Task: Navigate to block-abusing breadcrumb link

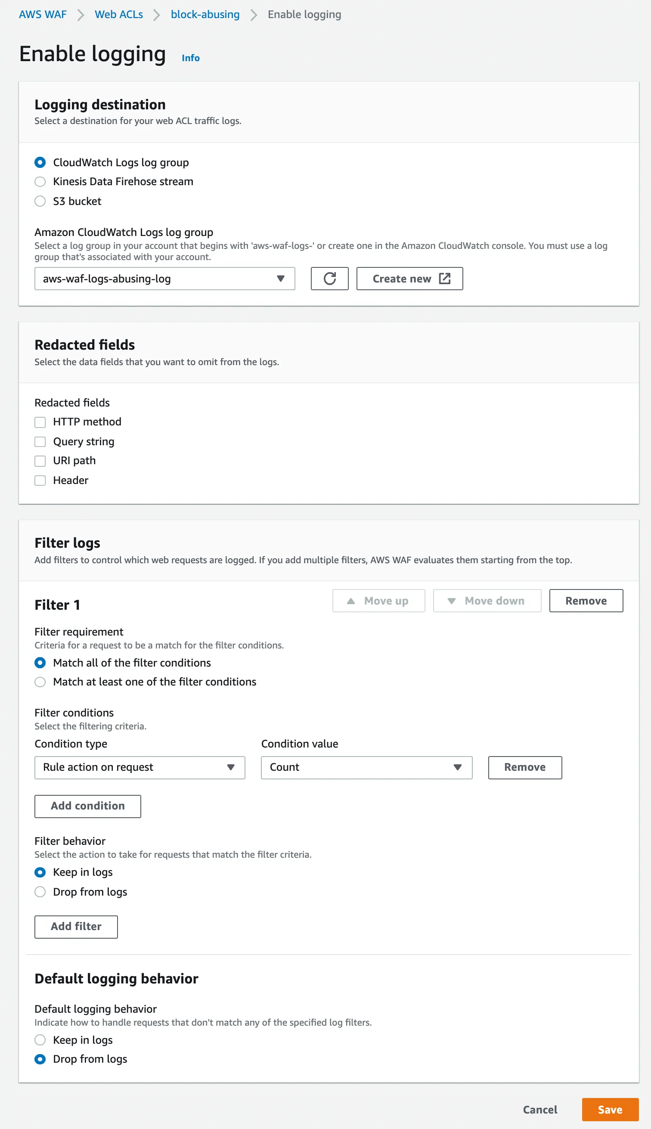Action: click(x=205, y=14)
